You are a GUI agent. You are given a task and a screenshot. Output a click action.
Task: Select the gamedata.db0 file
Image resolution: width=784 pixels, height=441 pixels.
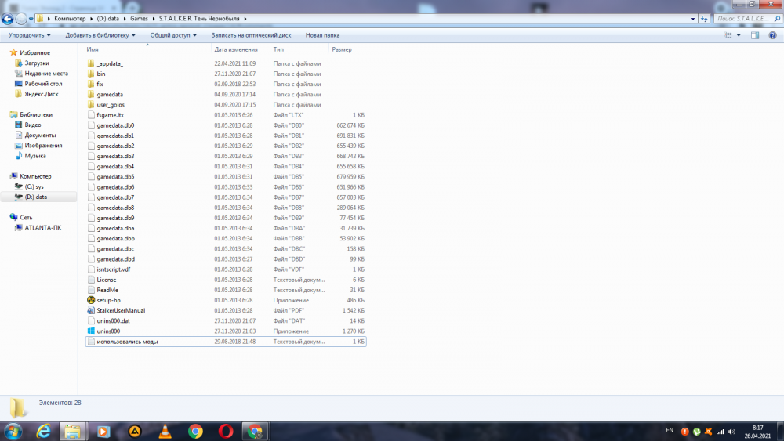[226, 125]
